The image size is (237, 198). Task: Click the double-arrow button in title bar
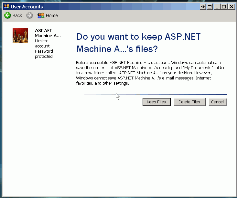[x=203, y=7]
